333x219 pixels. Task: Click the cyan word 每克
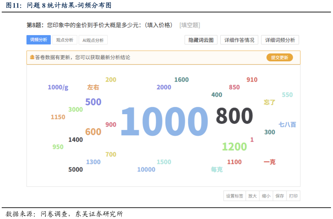pos(217,169)
